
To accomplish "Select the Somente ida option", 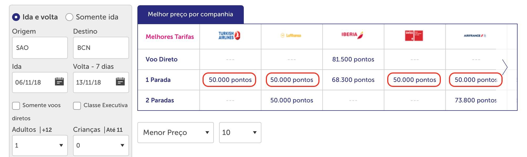I will pyautogui.click(x=69, y=17).
